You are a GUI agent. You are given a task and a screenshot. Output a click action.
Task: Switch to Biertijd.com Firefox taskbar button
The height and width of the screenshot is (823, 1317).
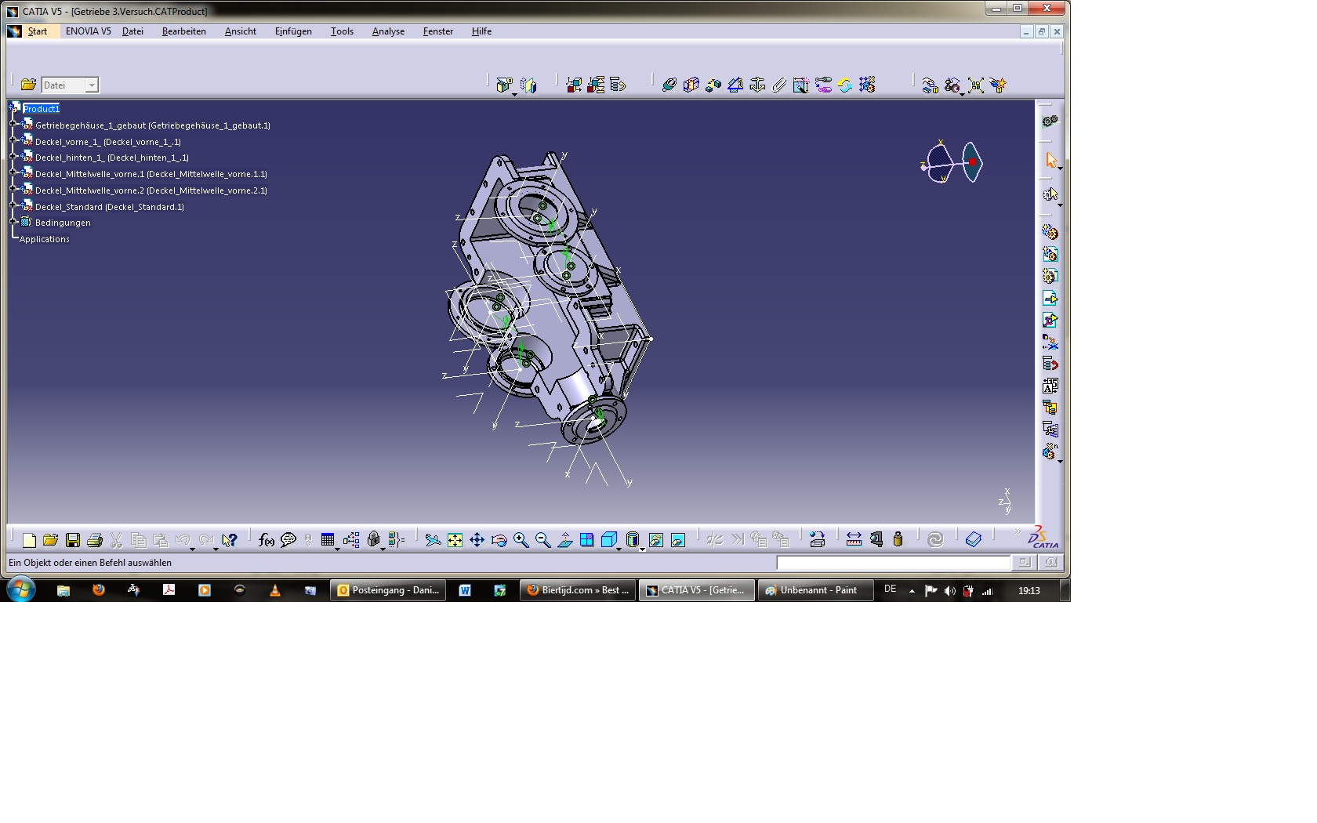(x=578, y=590)
